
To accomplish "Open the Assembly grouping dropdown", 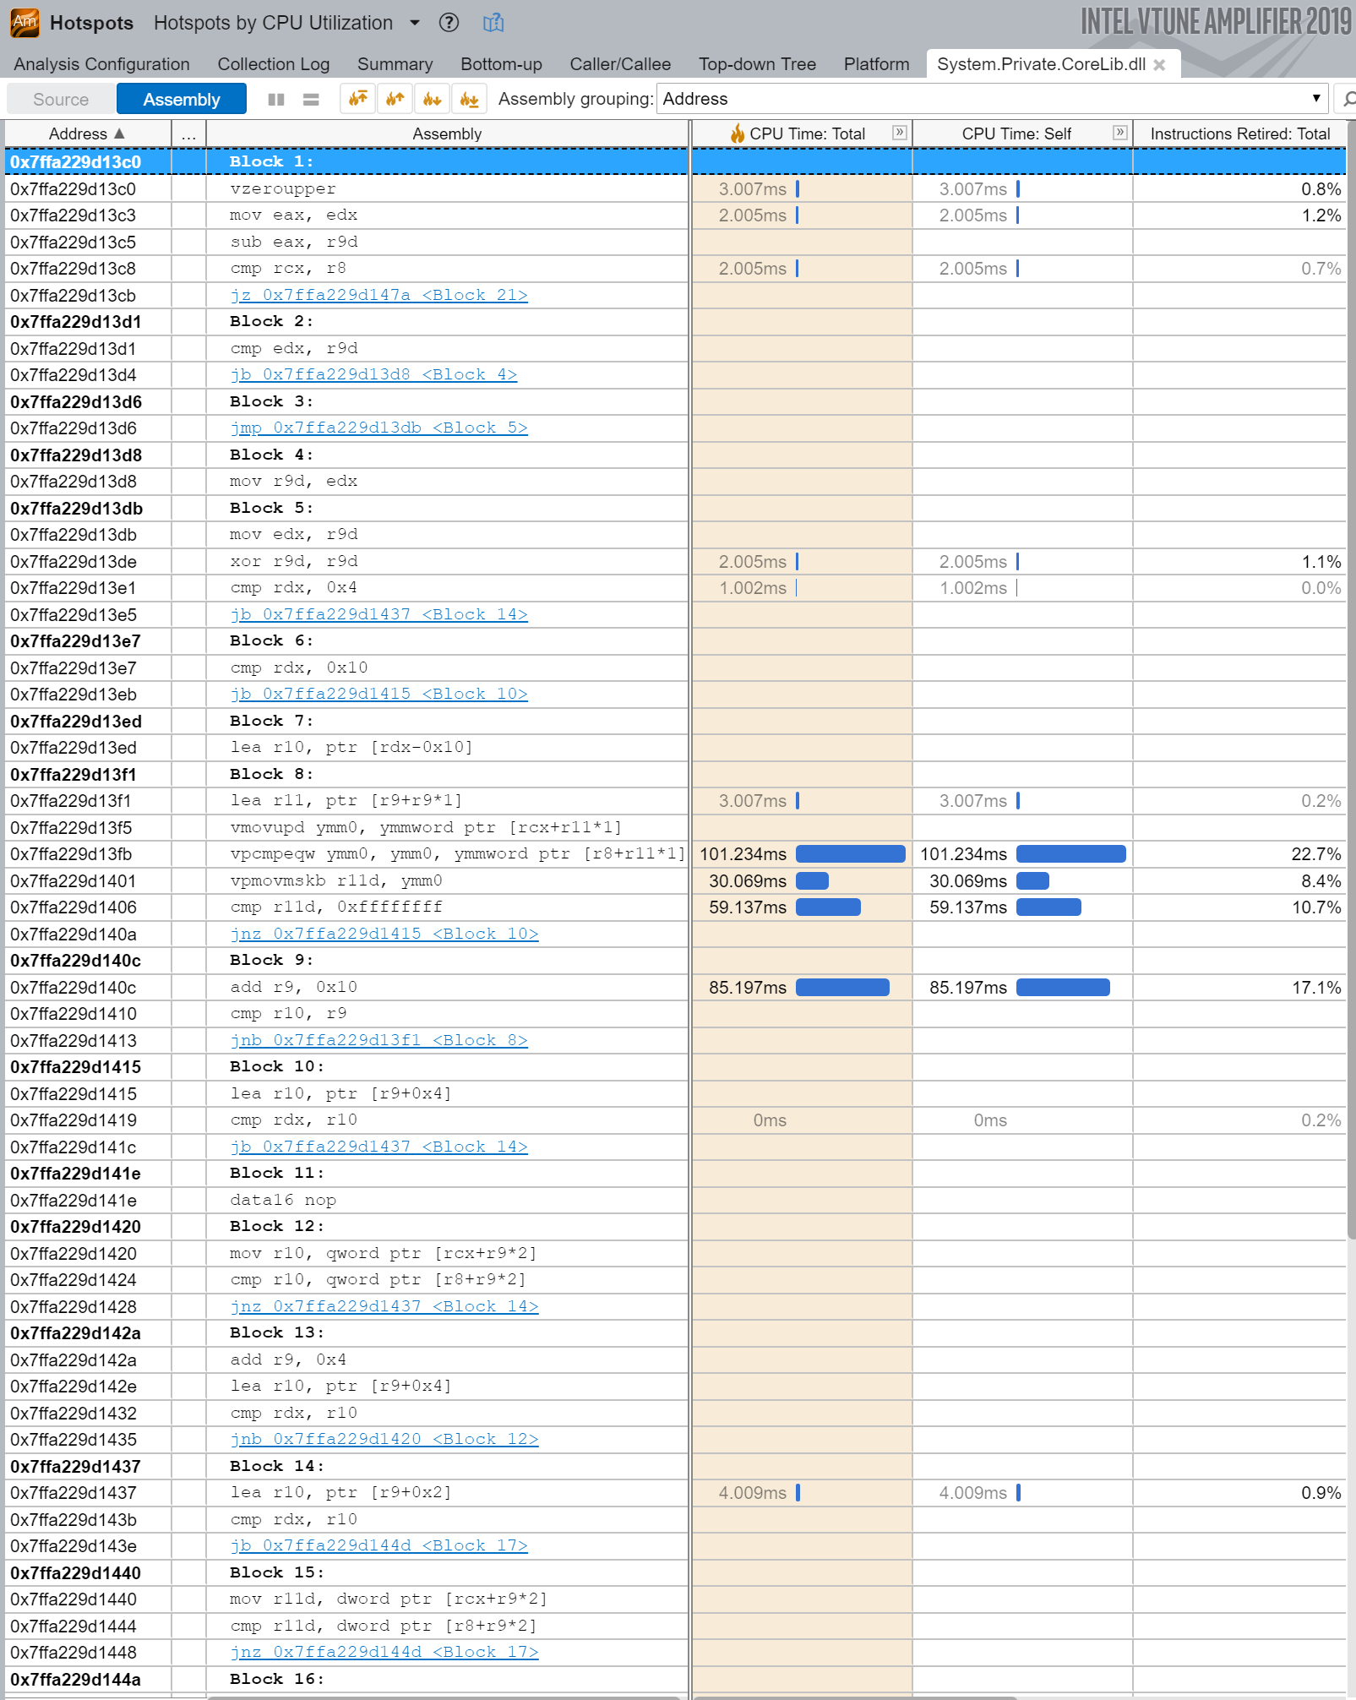I will pyautogui.click(x=1316, y=98).
